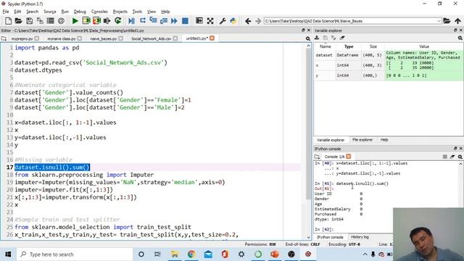Close the untitled1.py tab

pos(212,38)
